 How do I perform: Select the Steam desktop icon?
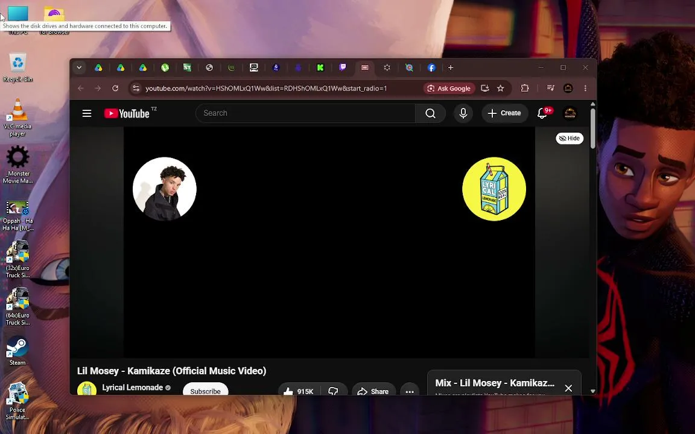click(x=17, y=351)
